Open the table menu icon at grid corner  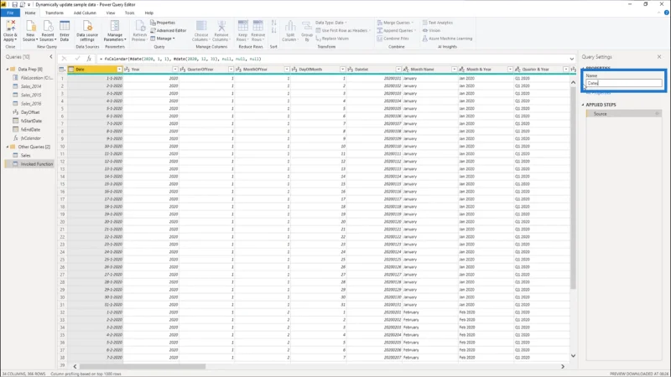[62, 70]
